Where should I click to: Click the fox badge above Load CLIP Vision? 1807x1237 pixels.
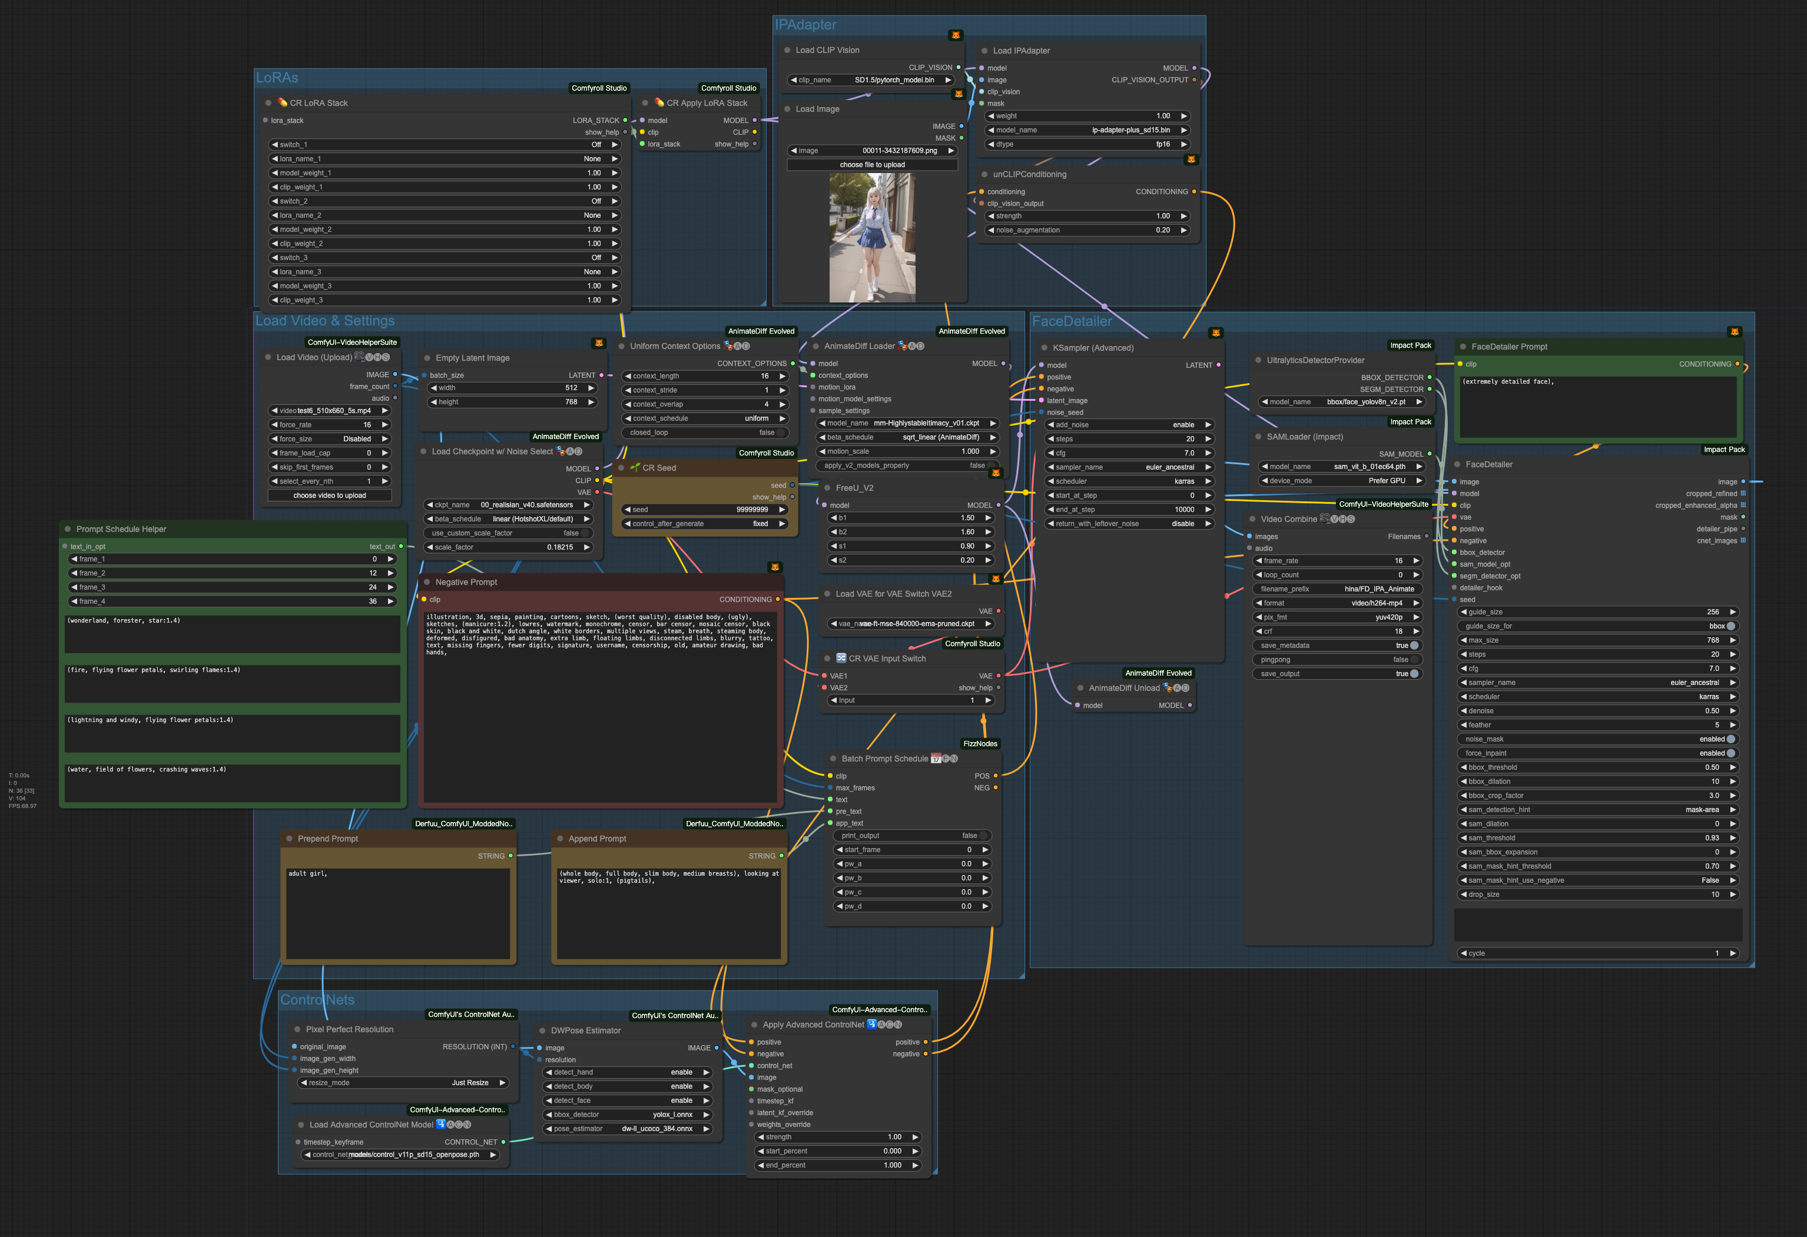(956, 35)
